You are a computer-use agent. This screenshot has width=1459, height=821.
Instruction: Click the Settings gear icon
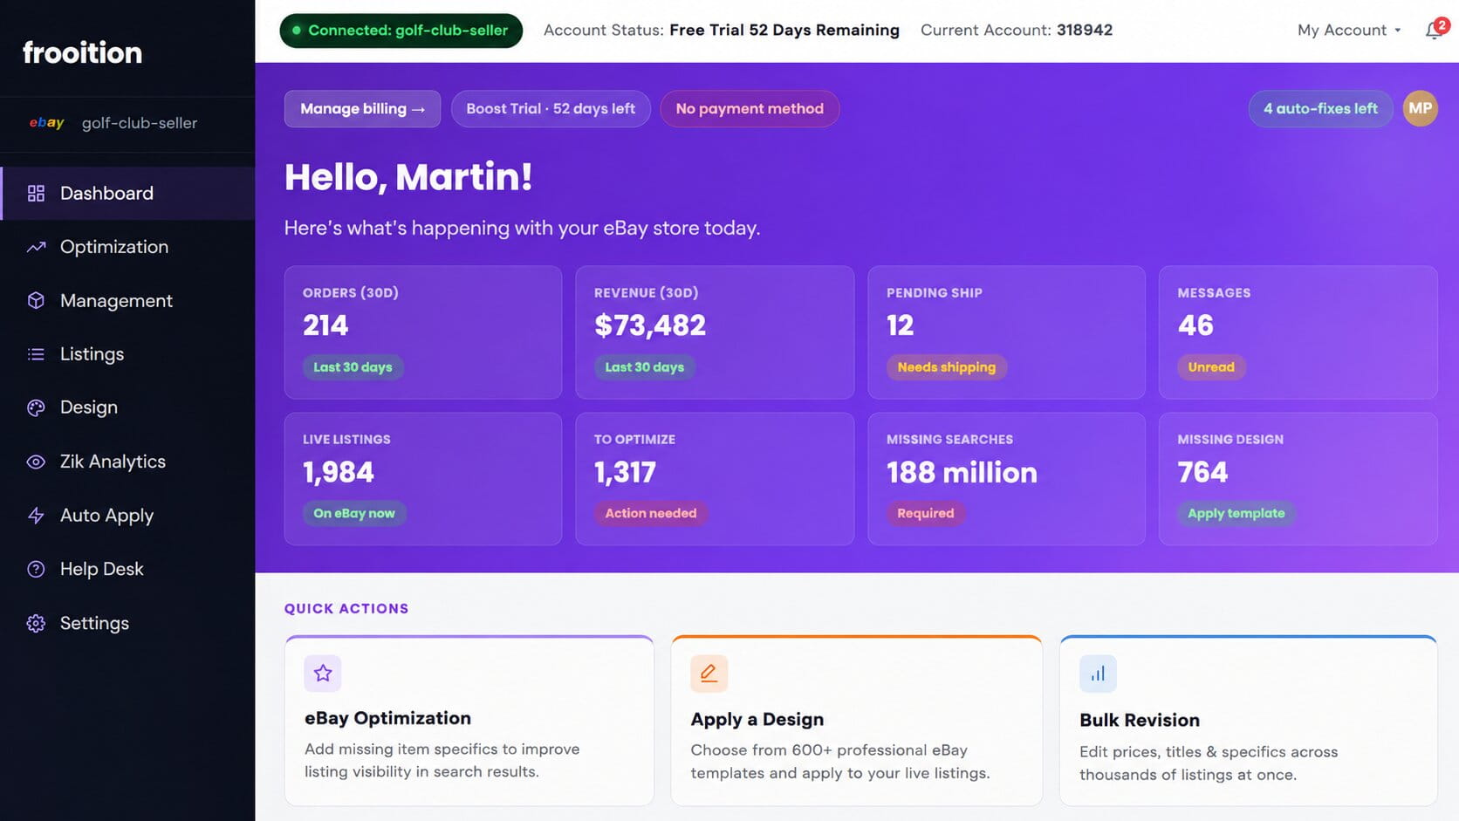pyautogui.click(x=36, y=623)
